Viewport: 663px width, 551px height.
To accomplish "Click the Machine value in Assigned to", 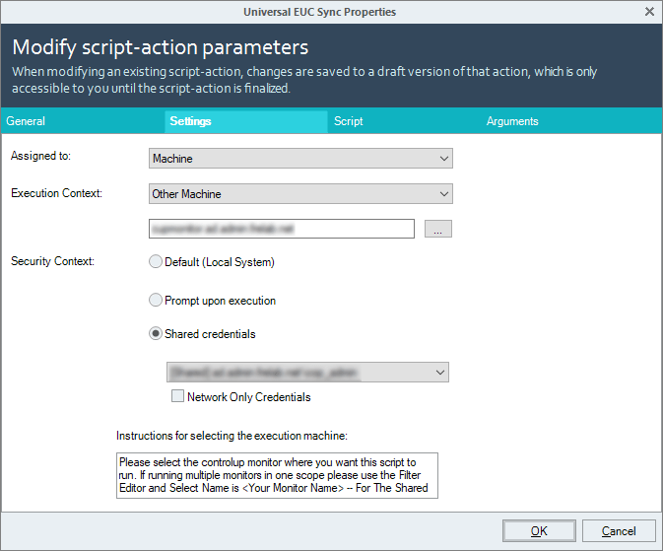I will tap(172, 159).
